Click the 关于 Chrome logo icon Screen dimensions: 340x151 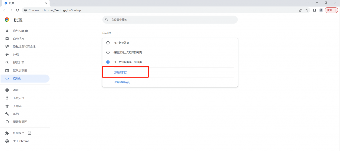click(x=7, y=141)
